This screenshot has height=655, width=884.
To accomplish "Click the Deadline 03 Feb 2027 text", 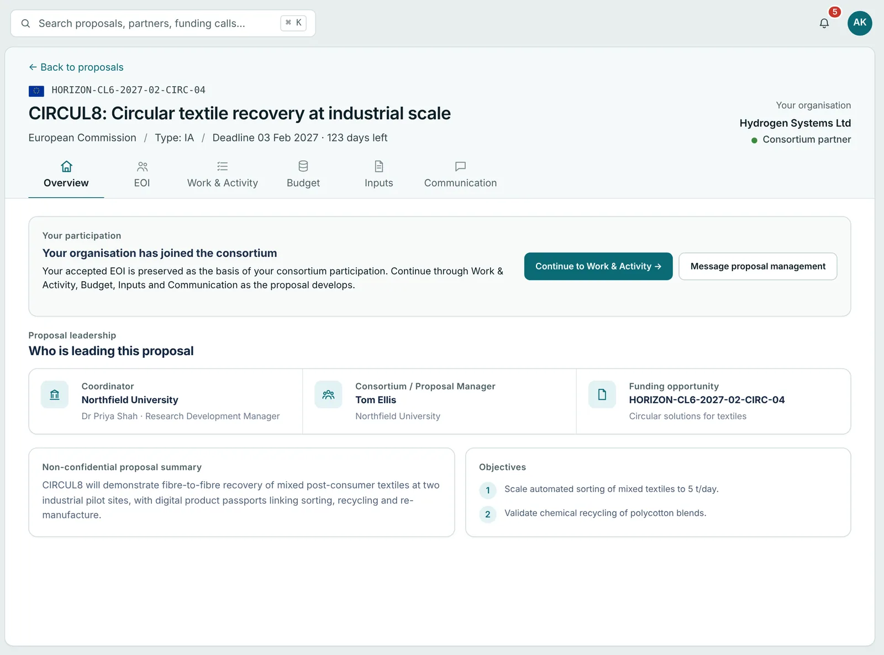I will click(265, 138).
